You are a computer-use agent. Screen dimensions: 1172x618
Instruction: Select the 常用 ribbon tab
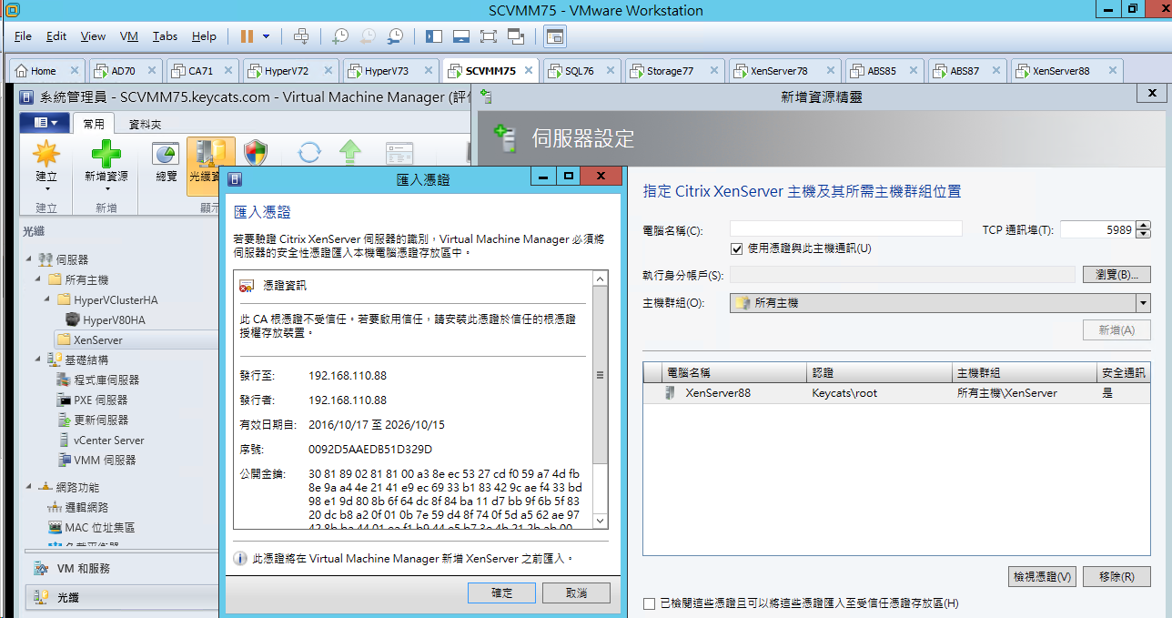click(x=93, y=124)
